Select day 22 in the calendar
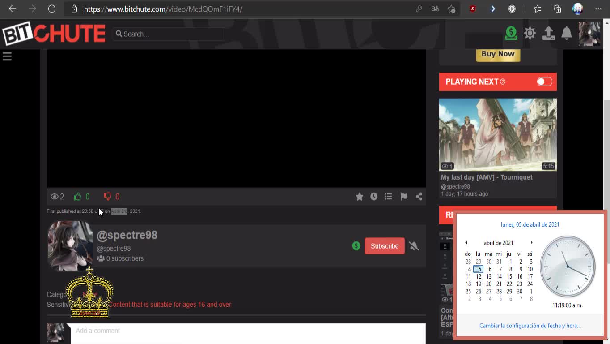The image size is (610, 344). click(509, 284)
